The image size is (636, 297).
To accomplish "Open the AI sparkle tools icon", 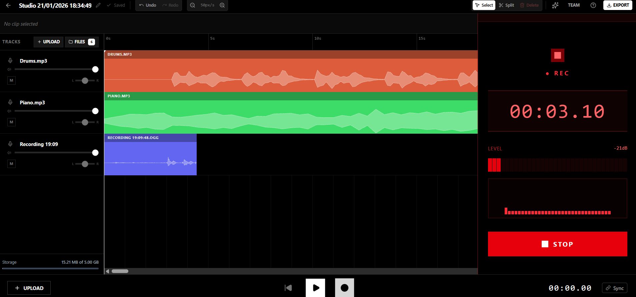I will (x=555, y=5).
